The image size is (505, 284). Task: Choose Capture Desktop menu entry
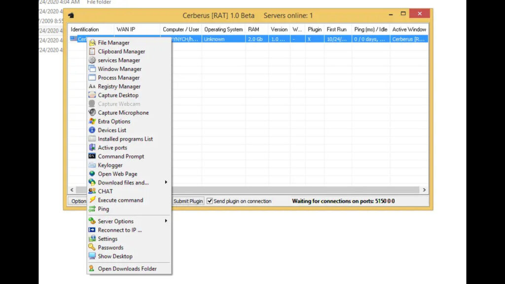[129, 95]
